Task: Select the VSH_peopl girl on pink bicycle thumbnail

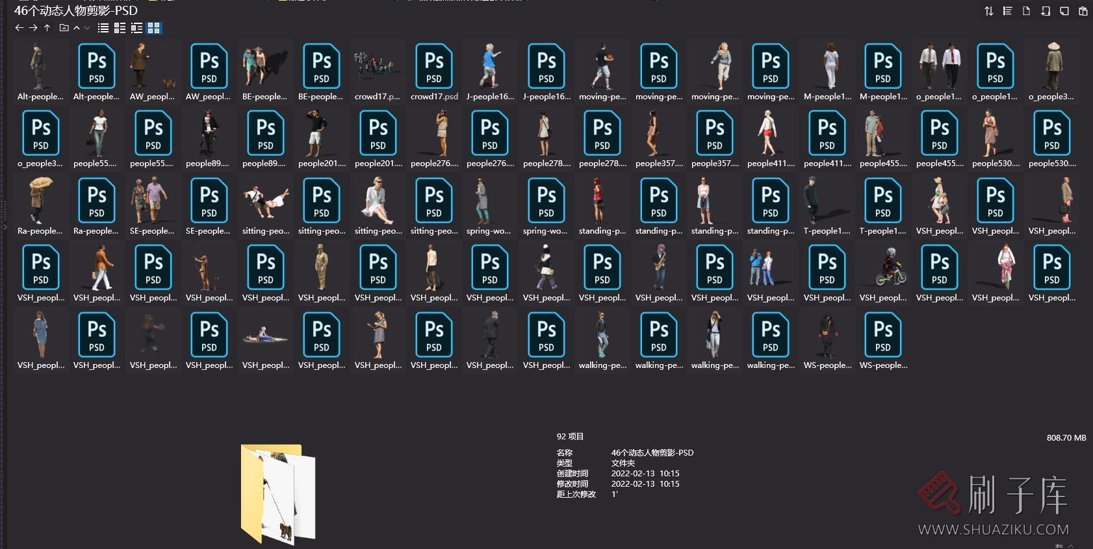Action: point(996,267)
